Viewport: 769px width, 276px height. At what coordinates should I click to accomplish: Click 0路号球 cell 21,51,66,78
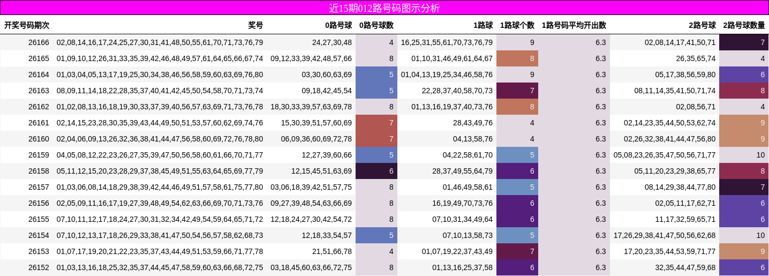point(332,251)
